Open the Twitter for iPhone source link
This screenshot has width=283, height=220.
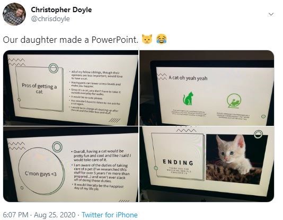coord(110,215)
